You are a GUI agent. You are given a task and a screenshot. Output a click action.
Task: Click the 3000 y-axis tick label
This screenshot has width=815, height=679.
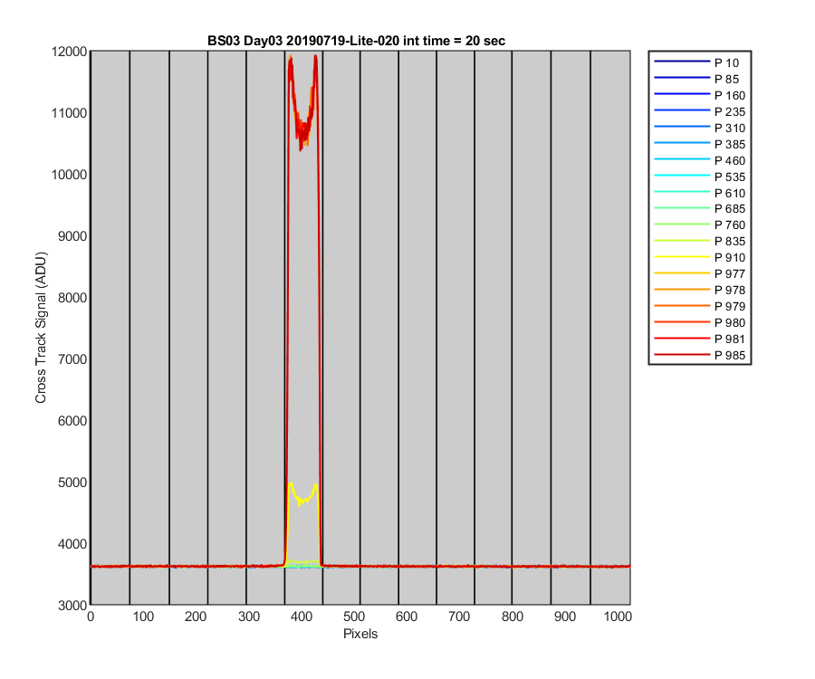tap(72, 606)
